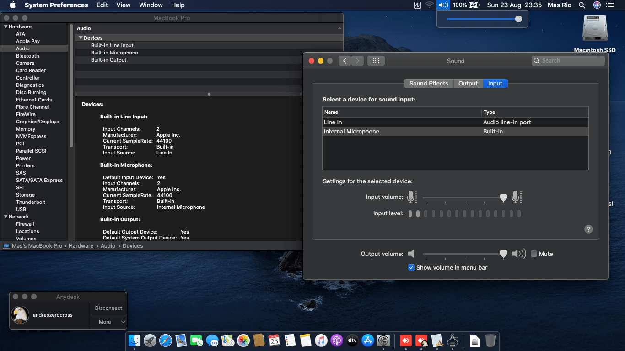This screenshot has height=351, width=625.
Task: Open the Window menu in the menu bar
Action: (x=151, y=5)
